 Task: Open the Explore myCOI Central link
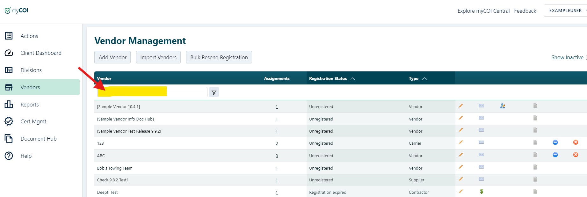click(483, 11)
